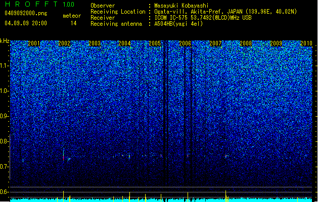
Task: Click the 1.0 frequency axis label
Action: 4,91
